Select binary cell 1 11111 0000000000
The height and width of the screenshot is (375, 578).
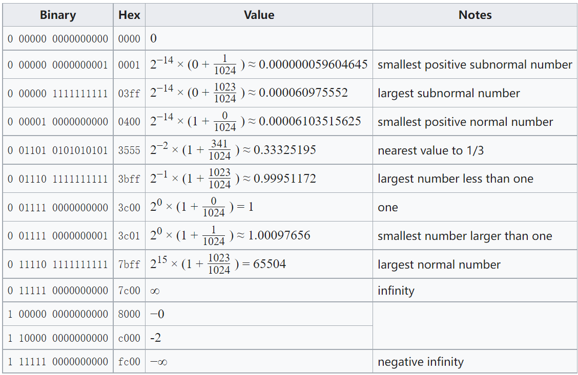(58, 362)
